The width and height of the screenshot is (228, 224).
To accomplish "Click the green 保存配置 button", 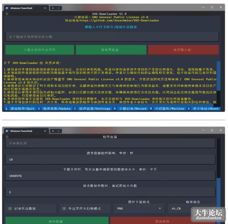I will [x=57, y=221].
